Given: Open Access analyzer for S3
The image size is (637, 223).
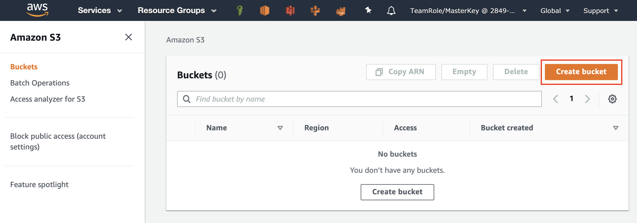Looking at the screenshot, I should point(48,99).
